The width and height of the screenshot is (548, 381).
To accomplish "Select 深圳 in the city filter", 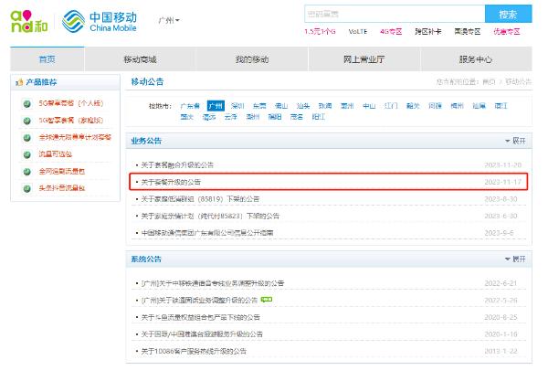I will pyautogui.click(x=237, y=106).
